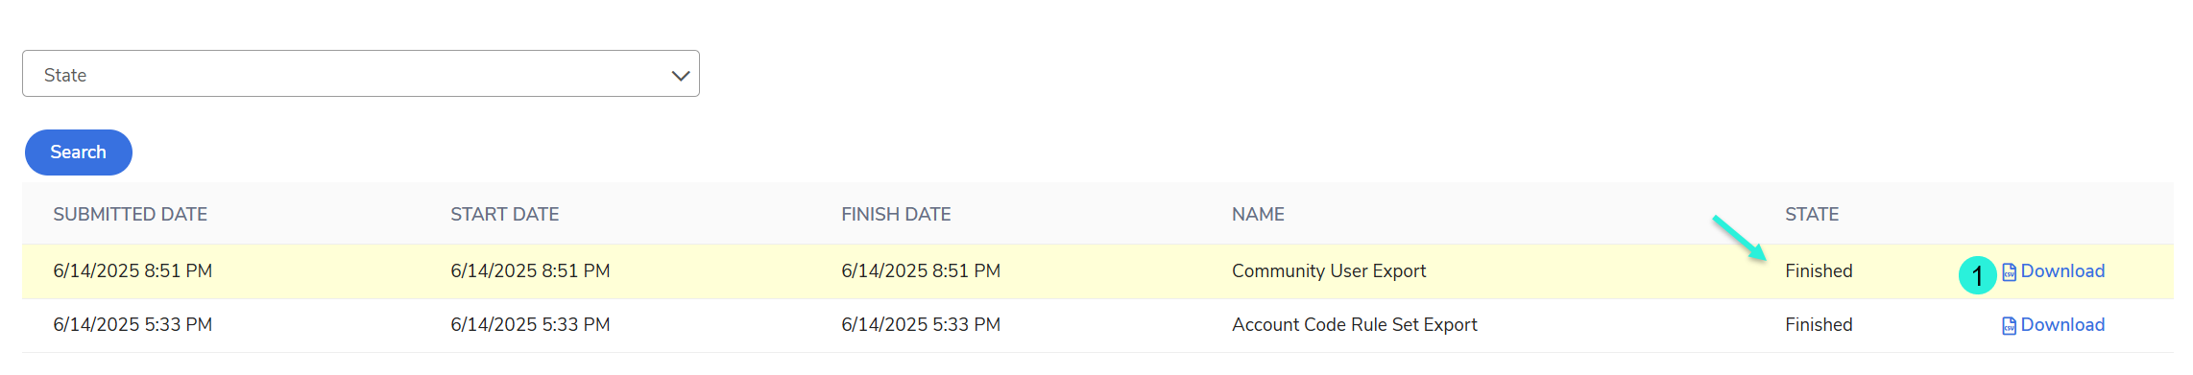Viewport: 2193px width, 375px height.
Task: Open the State dropdown
Action: [360, 74]
